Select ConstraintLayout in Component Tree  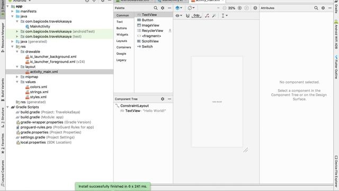tap(135, 106)
